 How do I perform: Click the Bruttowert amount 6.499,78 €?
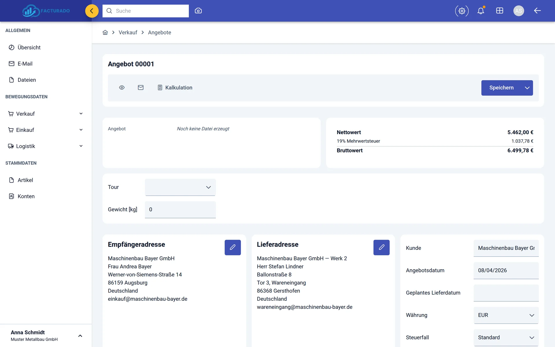coord(520,150)
